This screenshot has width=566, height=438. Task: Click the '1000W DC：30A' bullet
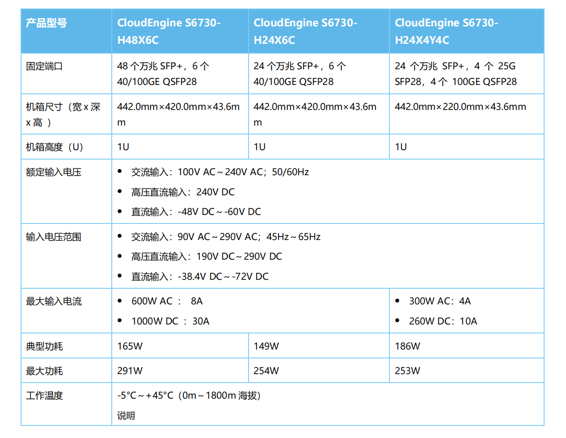[x=170, y=321]
